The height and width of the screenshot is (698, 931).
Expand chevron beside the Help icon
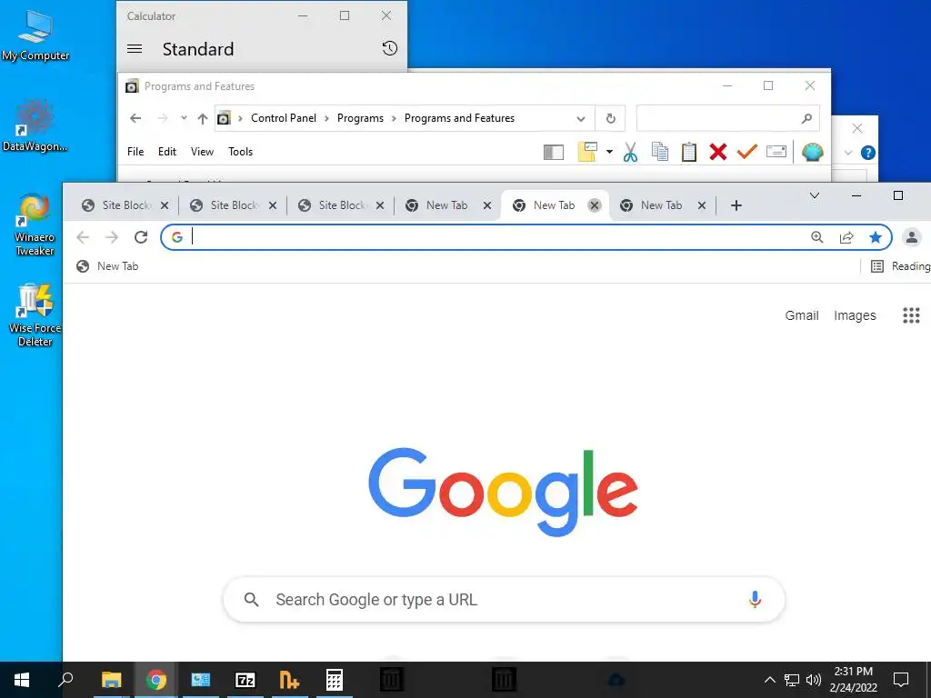click(x=848, y=153)
